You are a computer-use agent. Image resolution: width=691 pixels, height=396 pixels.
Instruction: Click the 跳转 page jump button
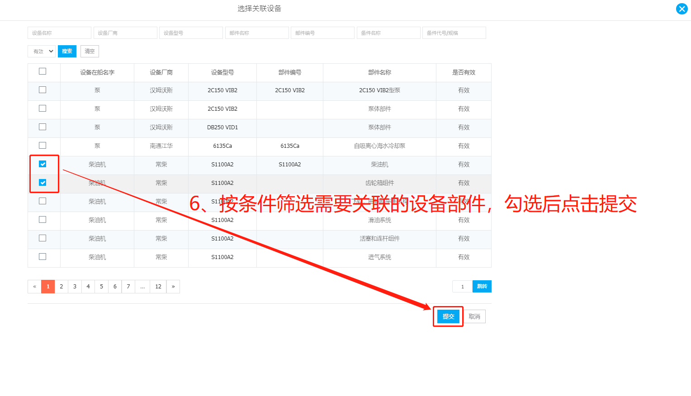[482, 287]
